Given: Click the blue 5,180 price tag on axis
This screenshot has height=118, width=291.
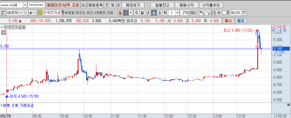Looking at the screenshot, I should (x=281, y=49).
